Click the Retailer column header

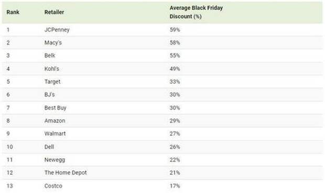tap(54, 12)
